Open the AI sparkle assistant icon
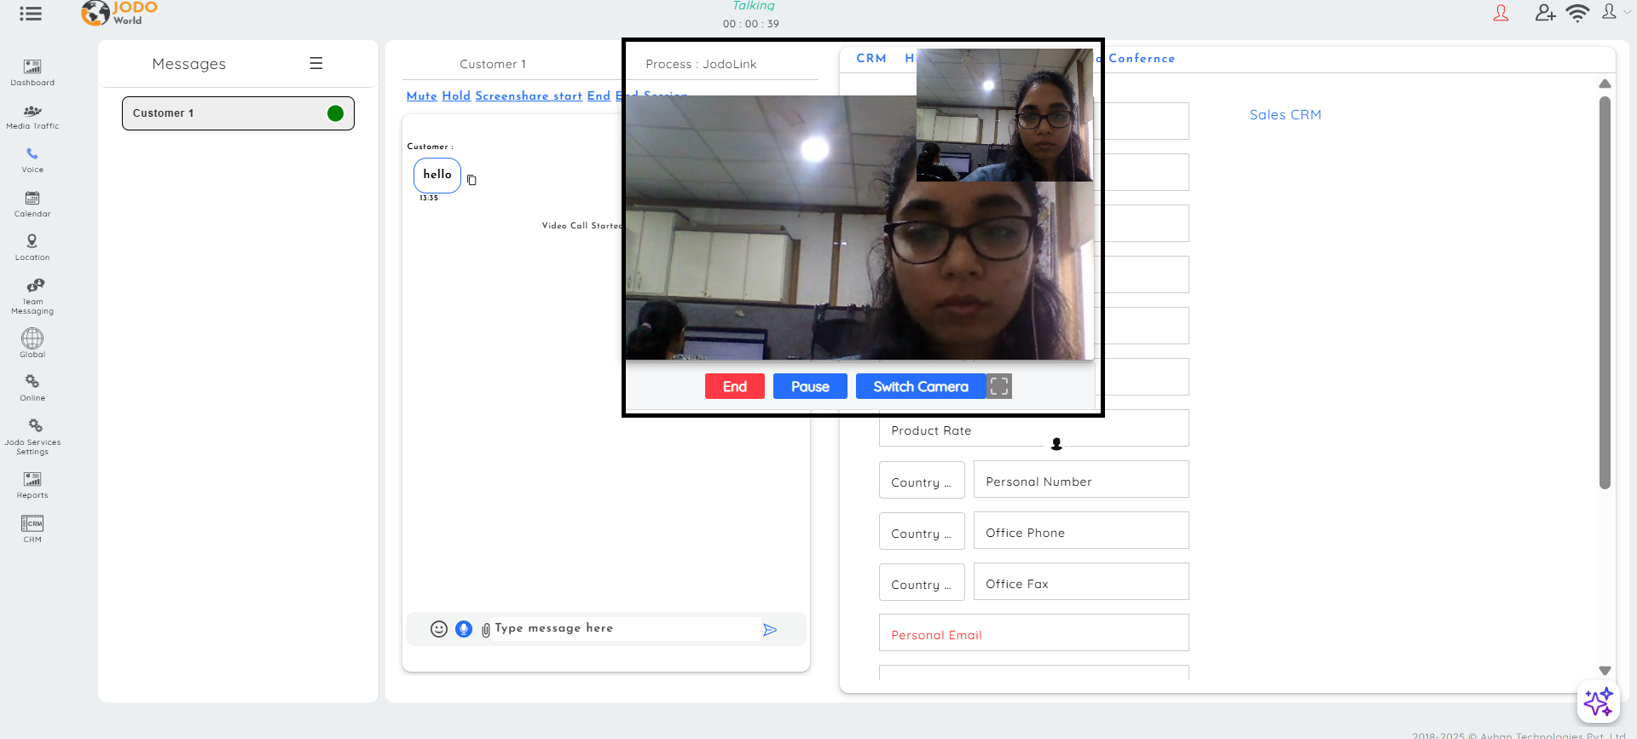Screen dimensions: 1637x739 click(x=1599, y=701)
